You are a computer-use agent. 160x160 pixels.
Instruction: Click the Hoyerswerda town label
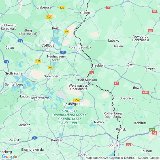pos(40,98)
